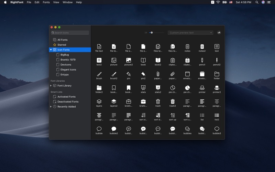Viewport: 275px width, 172px height.
Task: Choose the trash icon glyph
Action: (158, 101)
